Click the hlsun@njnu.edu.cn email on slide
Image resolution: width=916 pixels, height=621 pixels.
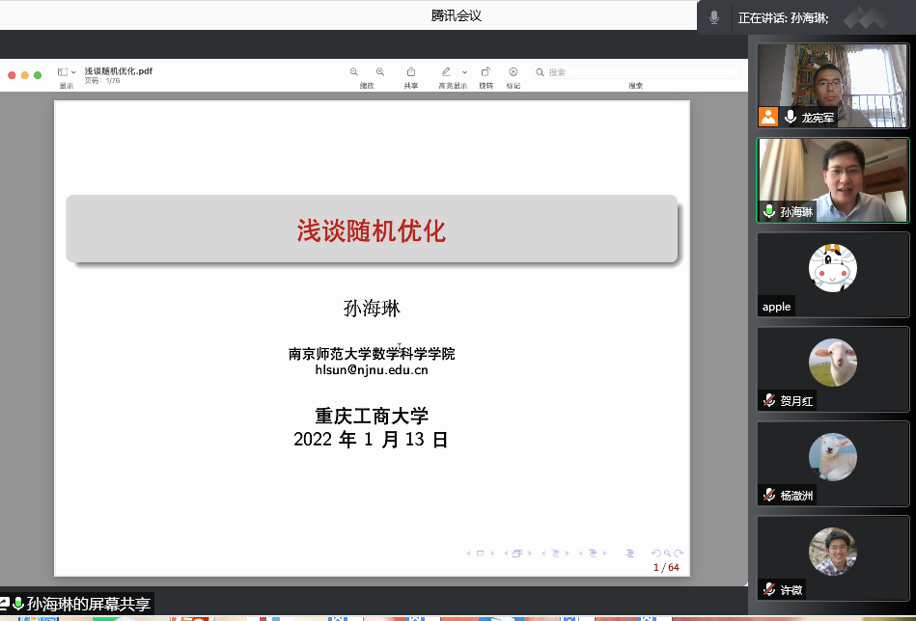372,369
